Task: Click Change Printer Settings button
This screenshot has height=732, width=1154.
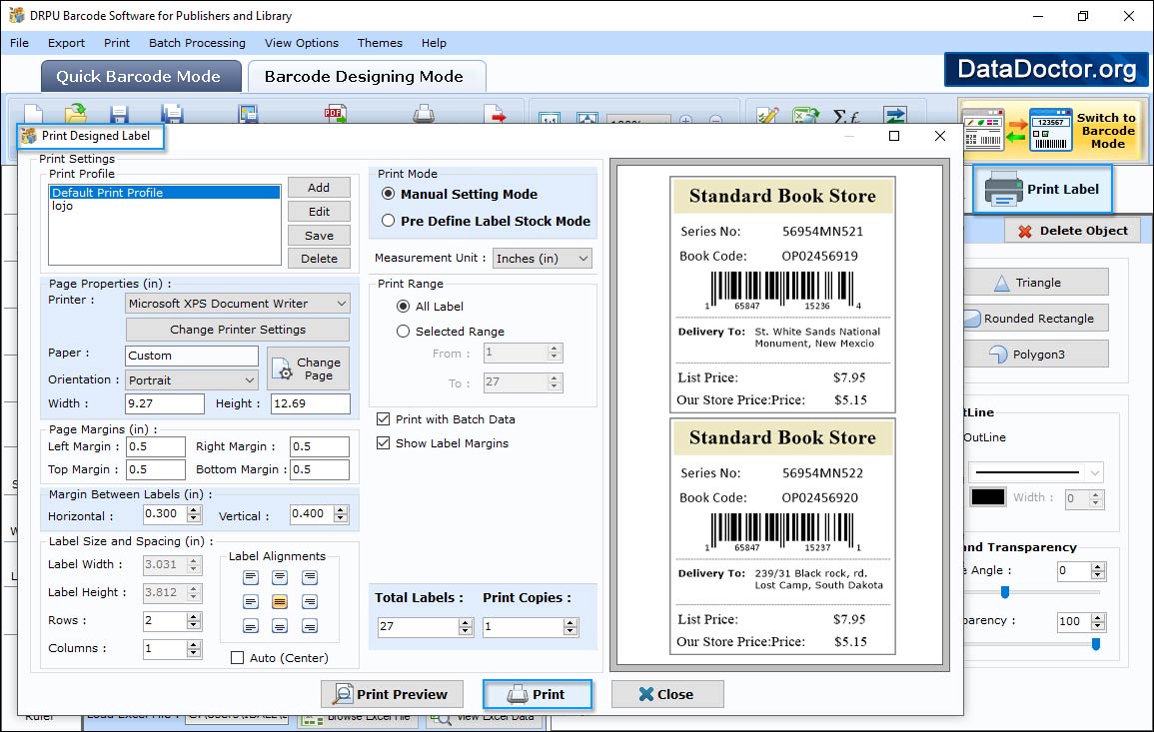Action: (238, 330)
